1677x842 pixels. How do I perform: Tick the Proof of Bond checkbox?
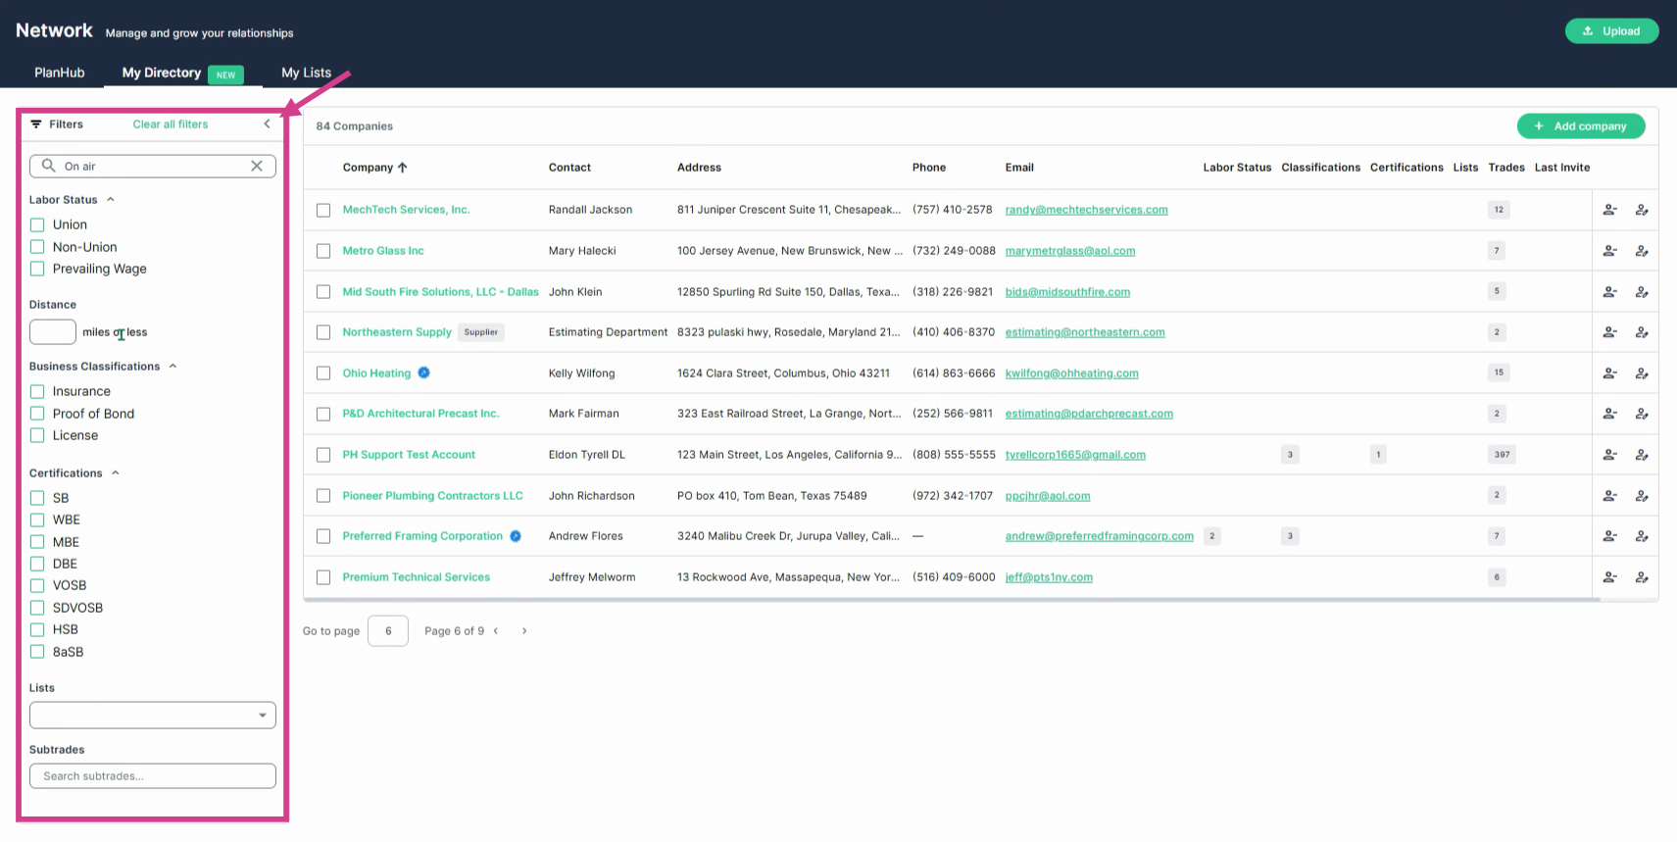[37, 414]
